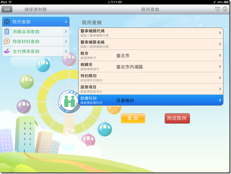Tap the Wi-Fi icon in status bar
Image resolution: width=231 pixels, height=174 pixels.
click(x=10, y=2)
